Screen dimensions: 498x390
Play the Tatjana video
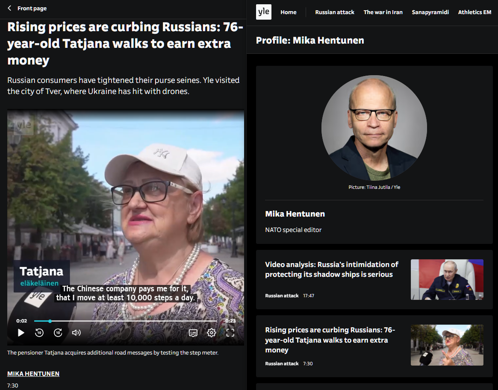[x=21, y=333]
